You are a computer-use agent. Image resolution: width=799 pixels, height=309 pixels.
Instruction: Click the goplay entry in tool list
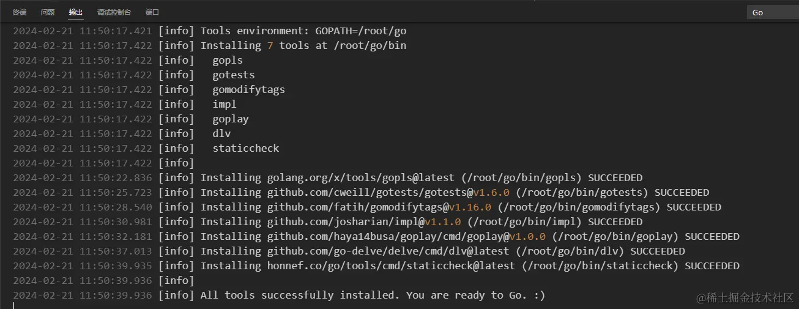point(231,119)
